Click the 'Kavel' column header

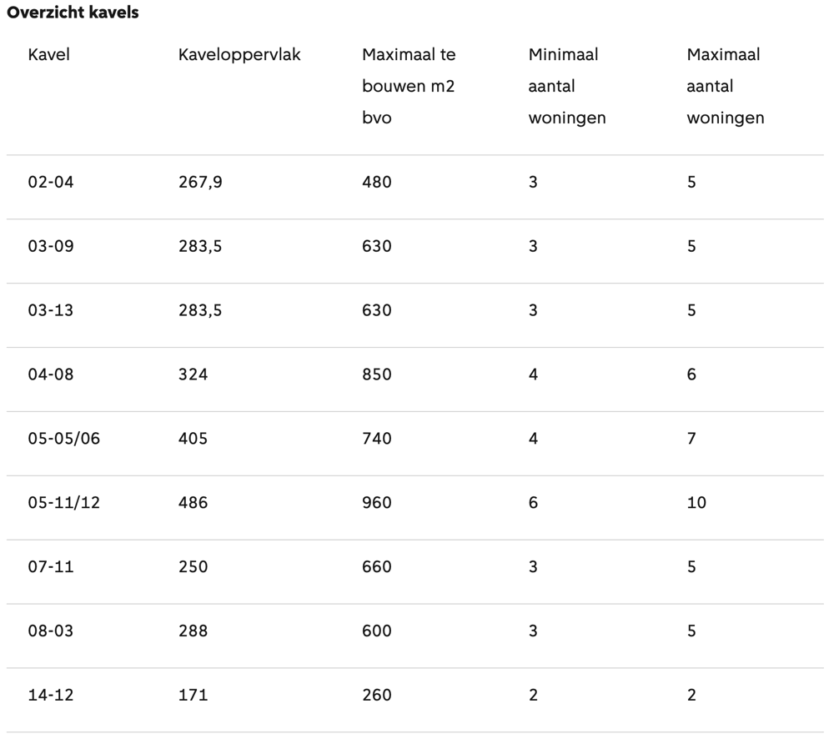(48, 55)
